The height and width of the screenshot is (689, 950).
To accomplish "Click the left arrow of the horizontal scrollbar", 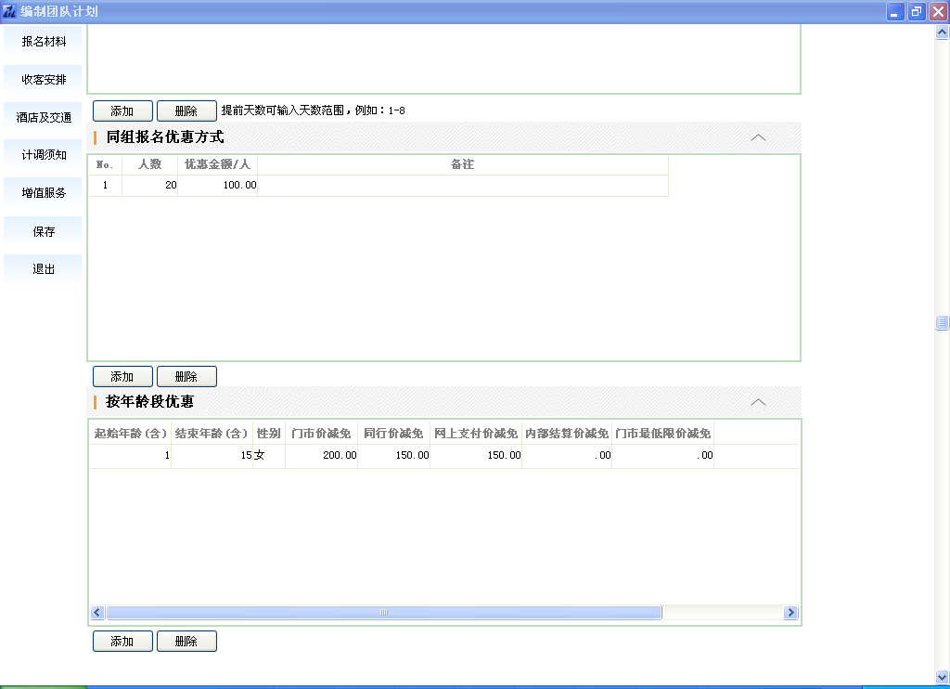I will click(97, 613).
